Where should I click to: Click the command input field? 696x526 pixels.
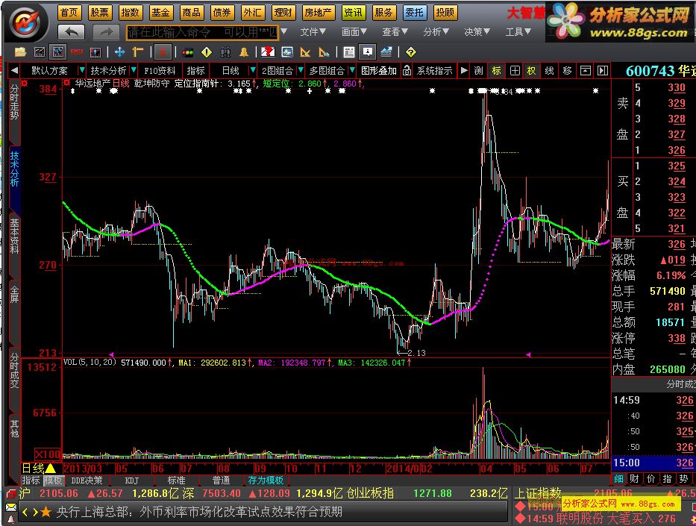202,32
